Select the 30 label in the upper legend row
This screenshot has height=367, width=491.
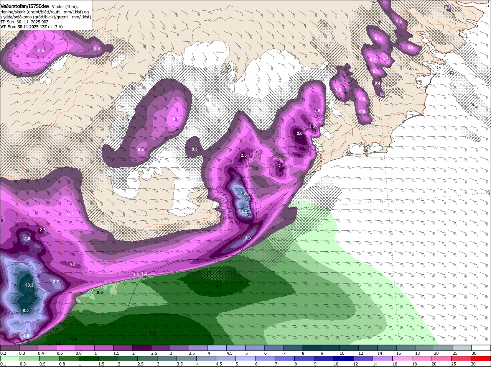coord(474,353)
